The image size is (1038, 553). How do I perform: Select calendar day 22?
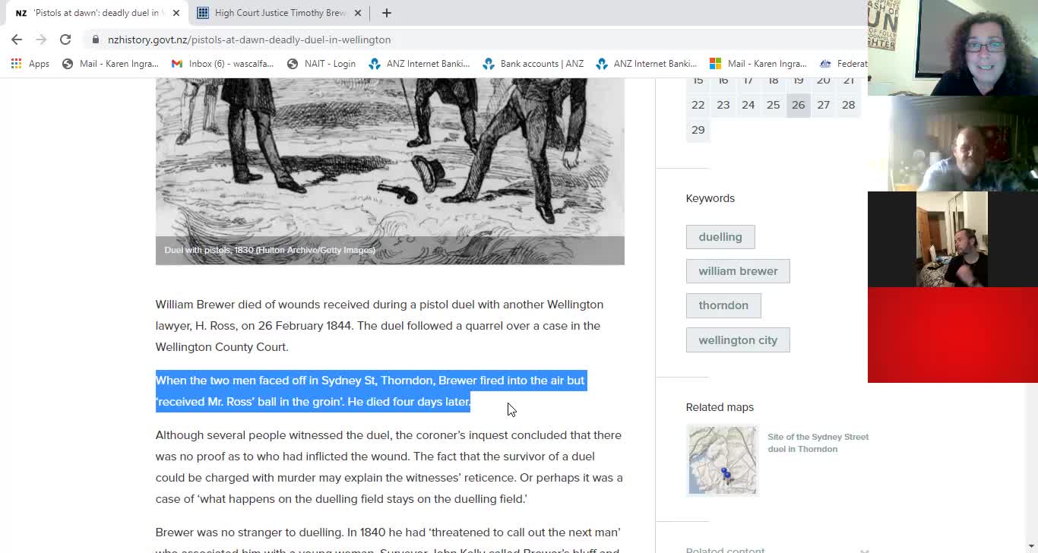click(x=698, y=105)
